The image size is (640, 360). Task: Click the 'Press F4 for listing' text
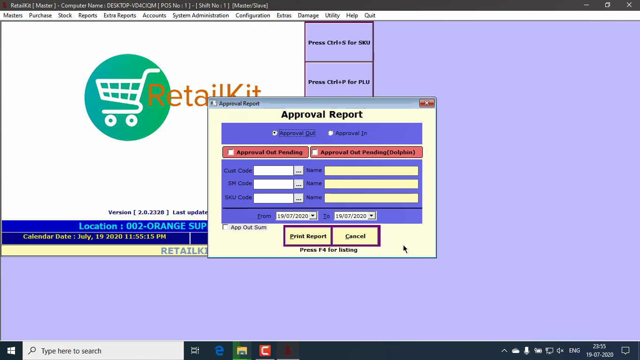[328, 250]
